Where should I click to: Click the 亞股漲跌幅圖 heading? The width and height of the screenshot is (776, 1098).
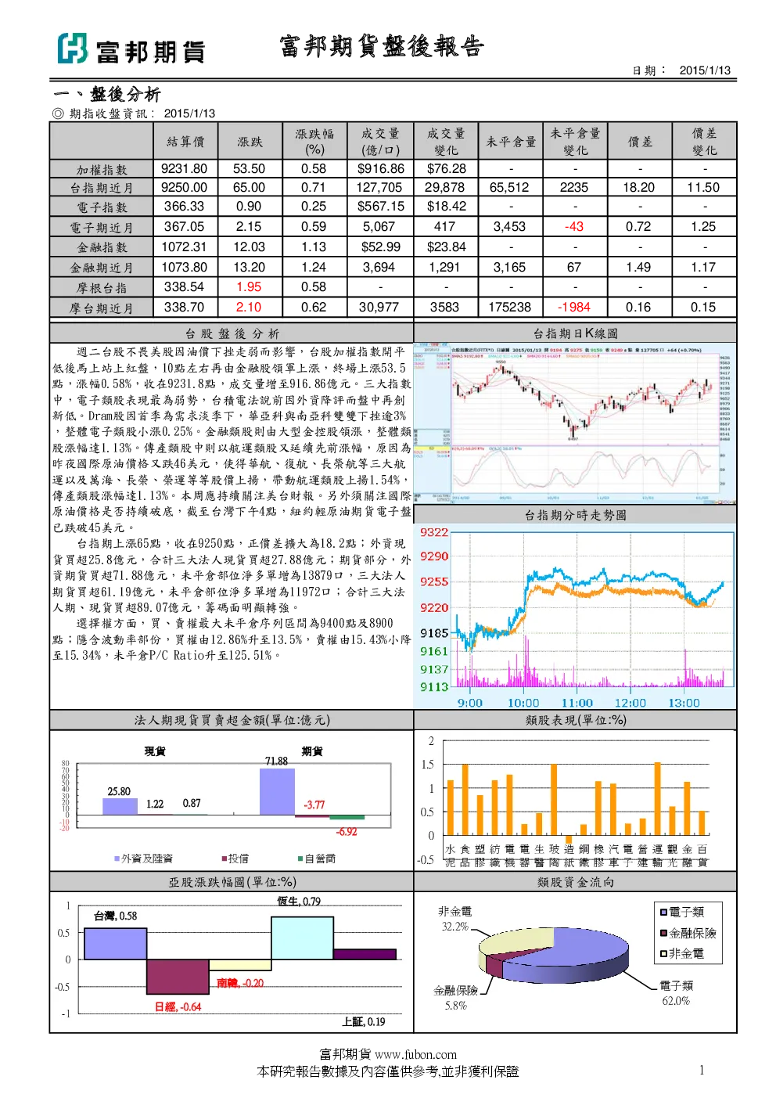232,882
